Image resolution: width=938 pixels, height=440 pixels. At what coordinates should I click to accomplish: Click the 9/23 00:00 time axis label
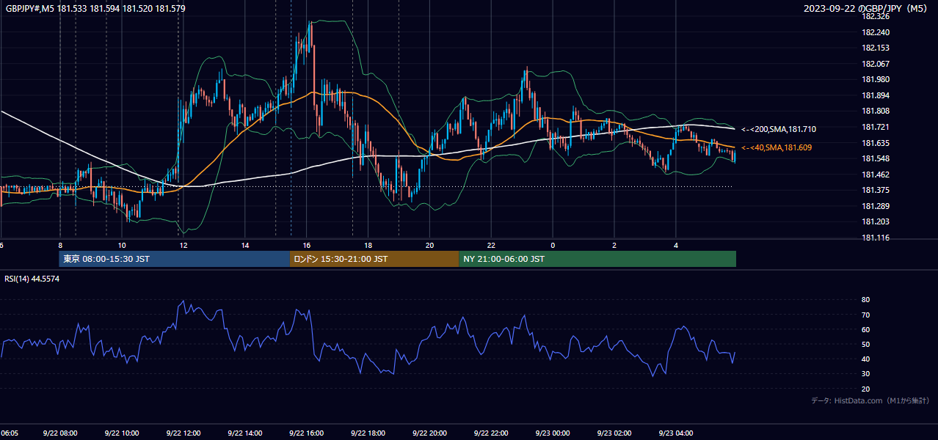[x=553, y=433]
